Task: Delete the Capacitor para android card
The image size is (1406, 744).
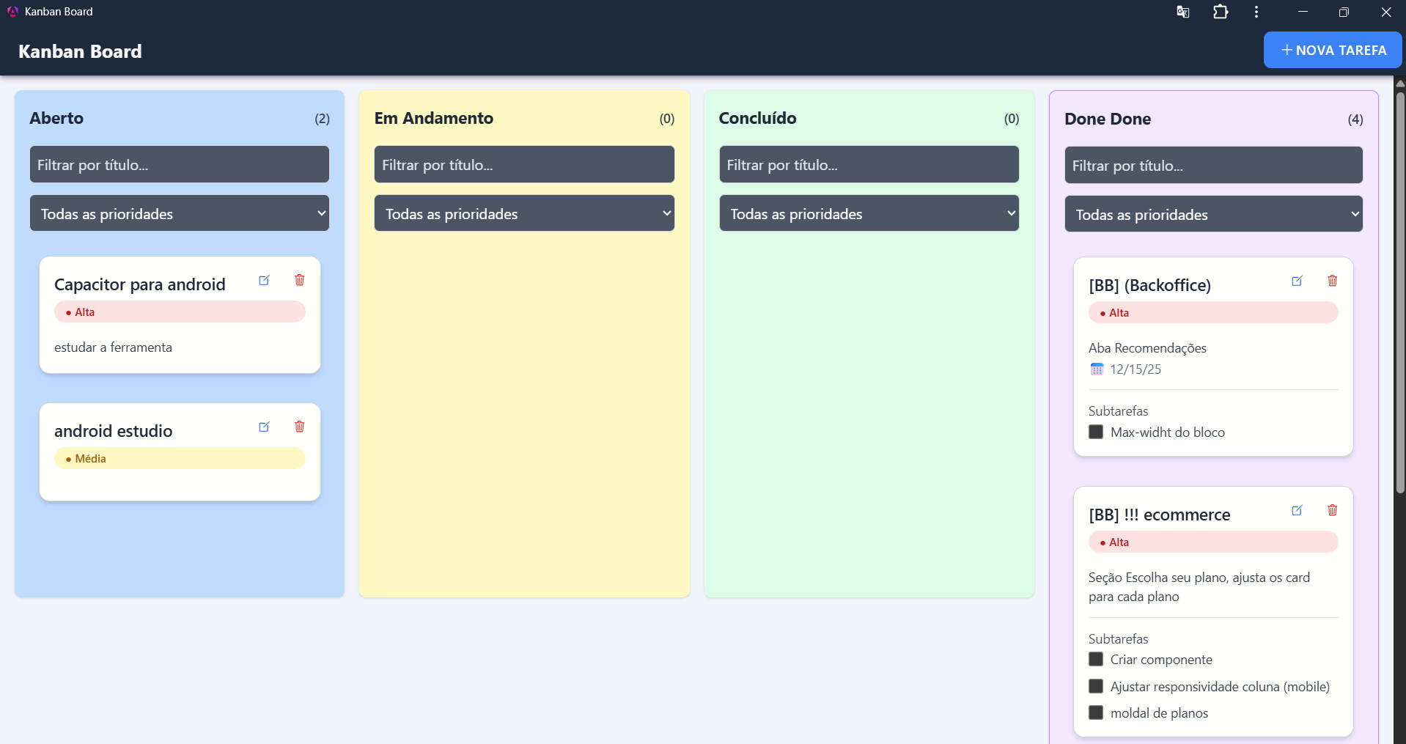Action: (299, 280)
